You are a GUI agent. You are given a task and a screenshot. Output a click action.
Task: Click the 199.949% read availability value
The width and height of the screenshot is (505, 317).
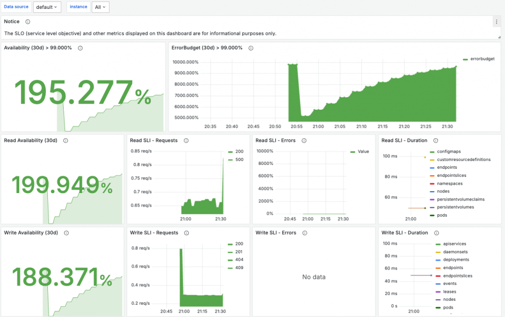62,185
